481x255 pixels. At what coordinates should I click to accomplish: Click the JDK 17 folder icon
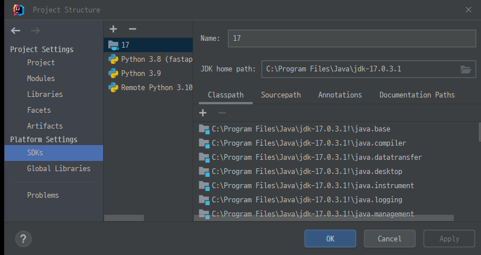113,45
